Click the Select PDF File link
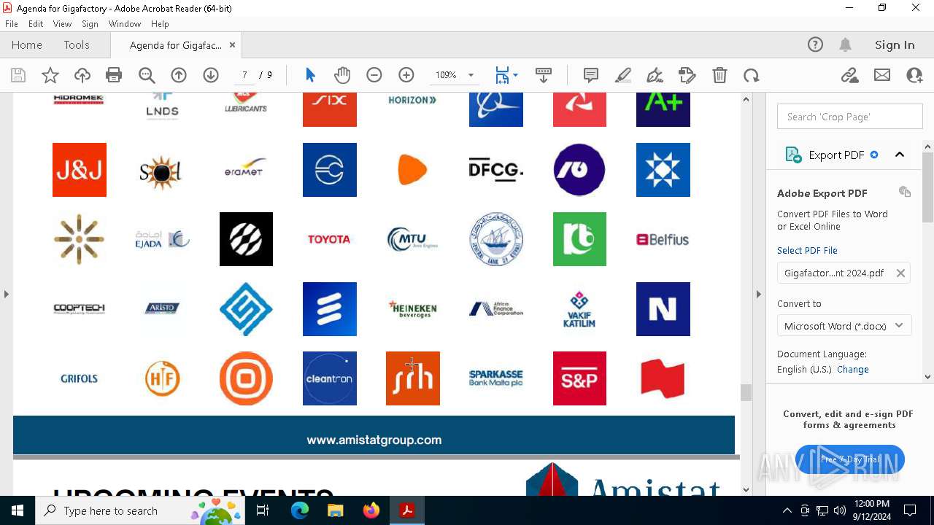This screenshot has width=934, height=525. tap(807, 250)
